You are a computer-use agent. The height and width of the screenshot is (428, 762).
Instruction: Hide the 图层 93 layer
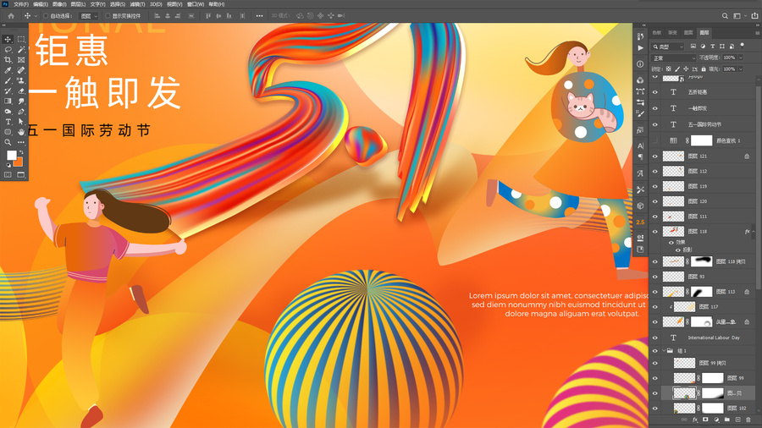click(x=655, y=277)
